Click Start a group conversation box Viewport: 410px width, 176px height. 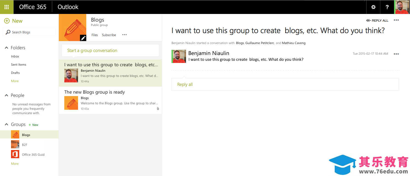[110, 50]
